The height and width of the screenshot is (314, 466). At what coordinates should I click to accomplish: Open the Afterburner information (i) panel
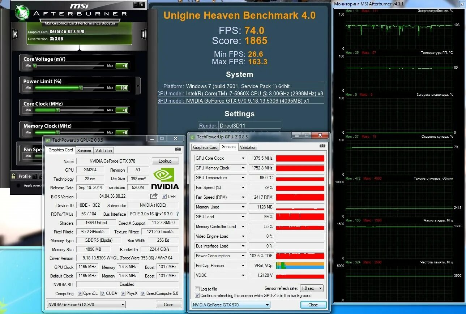pos(144,34)
